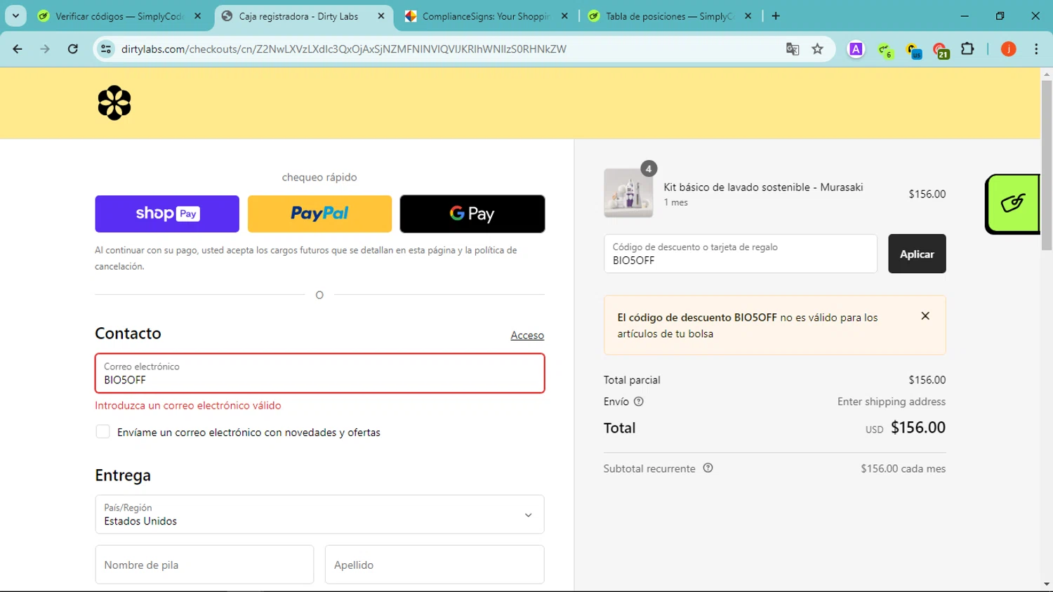Image resolution: width=1053 pixels, height=592 pixels.
Task: Click the 'Kit básico de lavado sostenible' product name
Action: pos(763,187)
